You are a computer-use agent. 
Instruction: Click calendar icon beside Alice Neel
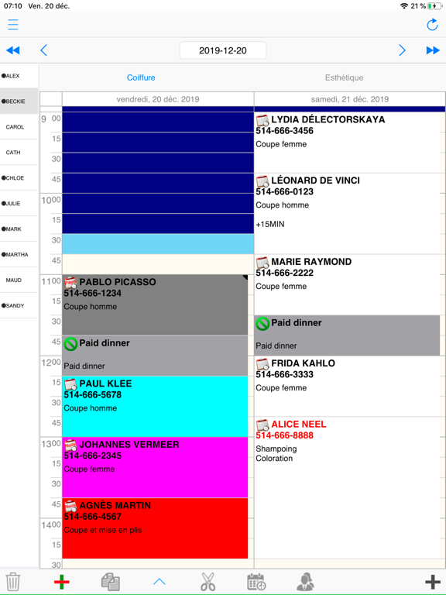[262, 425]
